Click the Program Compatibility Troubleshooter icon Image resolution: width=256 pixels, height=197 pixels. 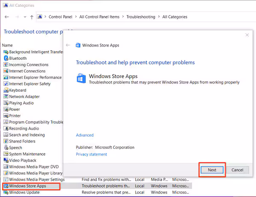click(x=6, y=122)
